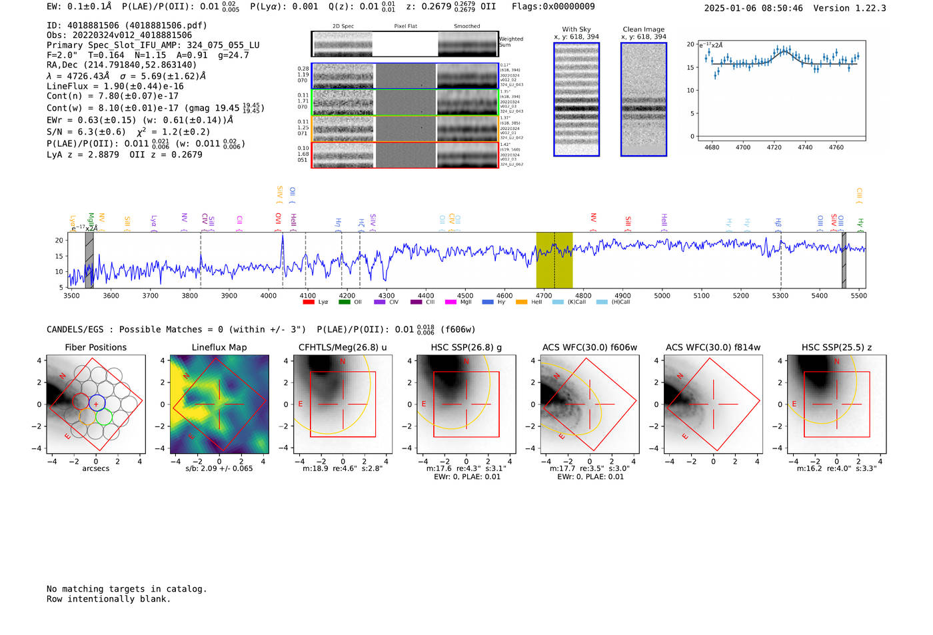Image resolution: width=933 pixels, height=635 pixels.
Task: Click the 'Cont(n) = 7.80(±0.07)e-17' line
Action: 113,97
